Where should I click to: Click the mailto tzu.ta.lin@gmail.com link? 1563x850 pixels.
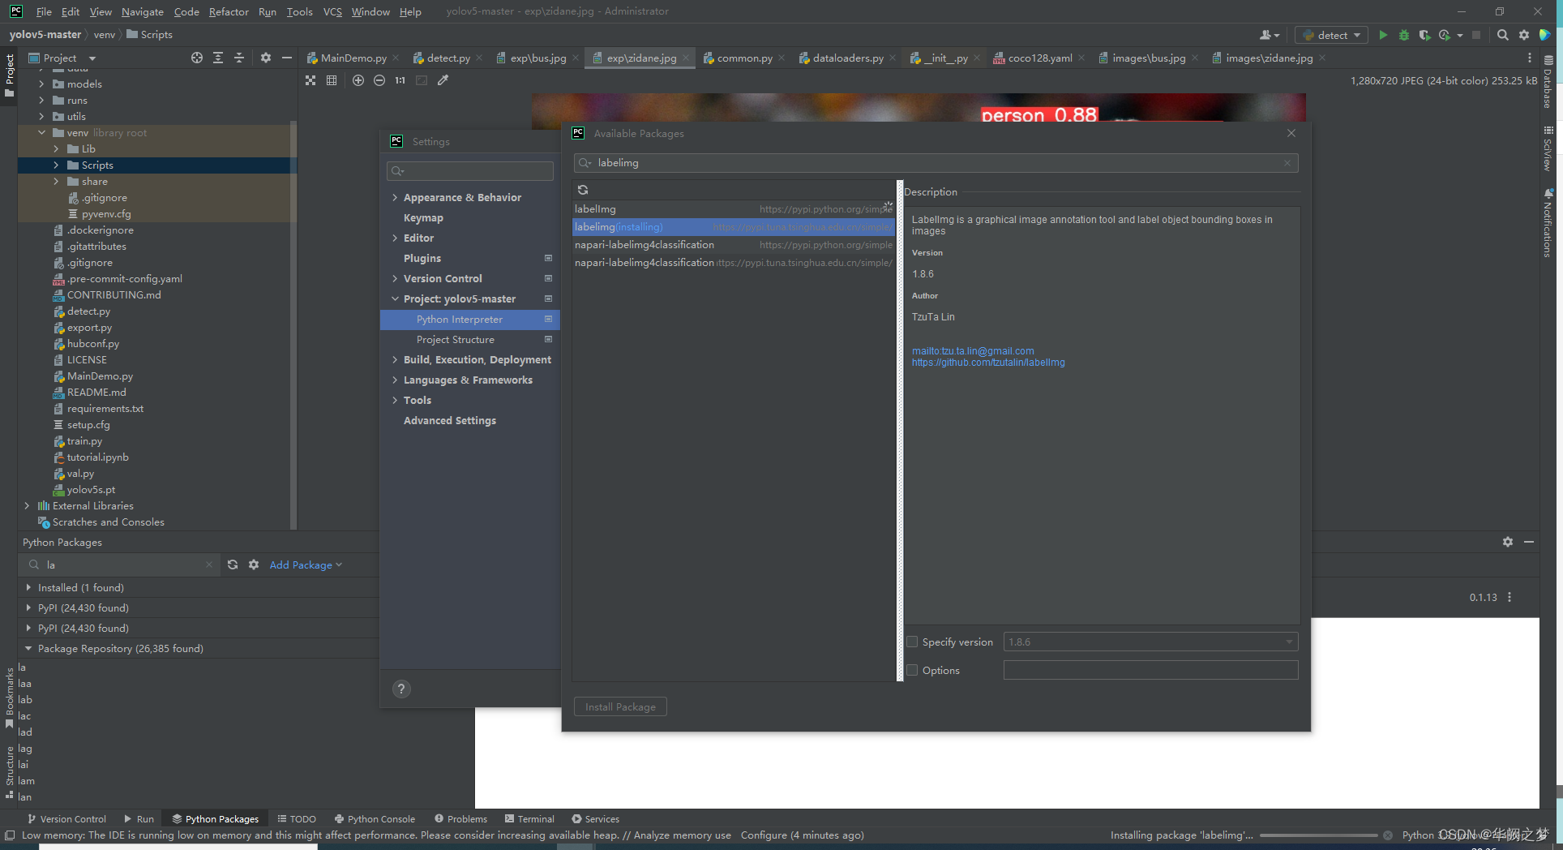pyautogui.click(x=973, y=351)
